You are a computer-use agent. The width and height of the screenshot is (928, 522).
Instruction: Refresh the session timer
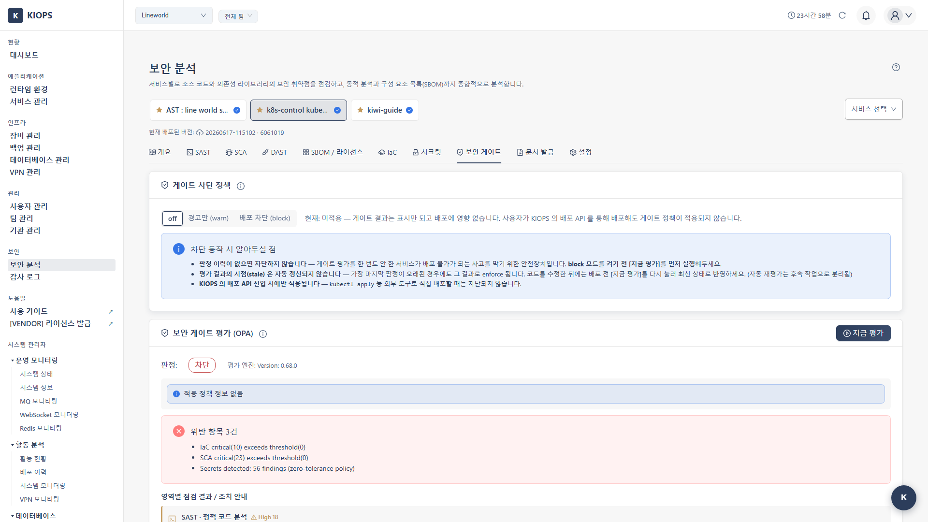(x=842, y=15)
